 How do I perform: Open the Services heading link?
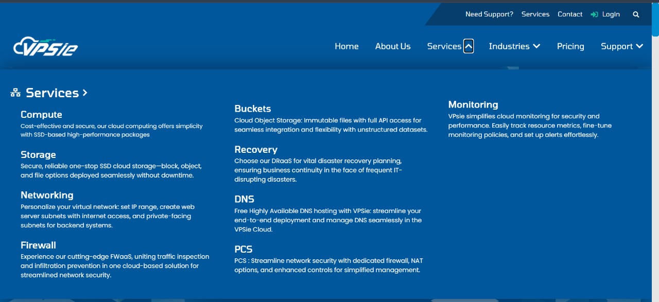52,93
